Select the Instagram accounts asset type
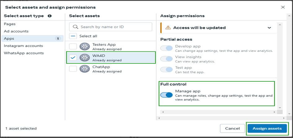Viewport: 293px width, 138px height. click(x=23, y=46)
